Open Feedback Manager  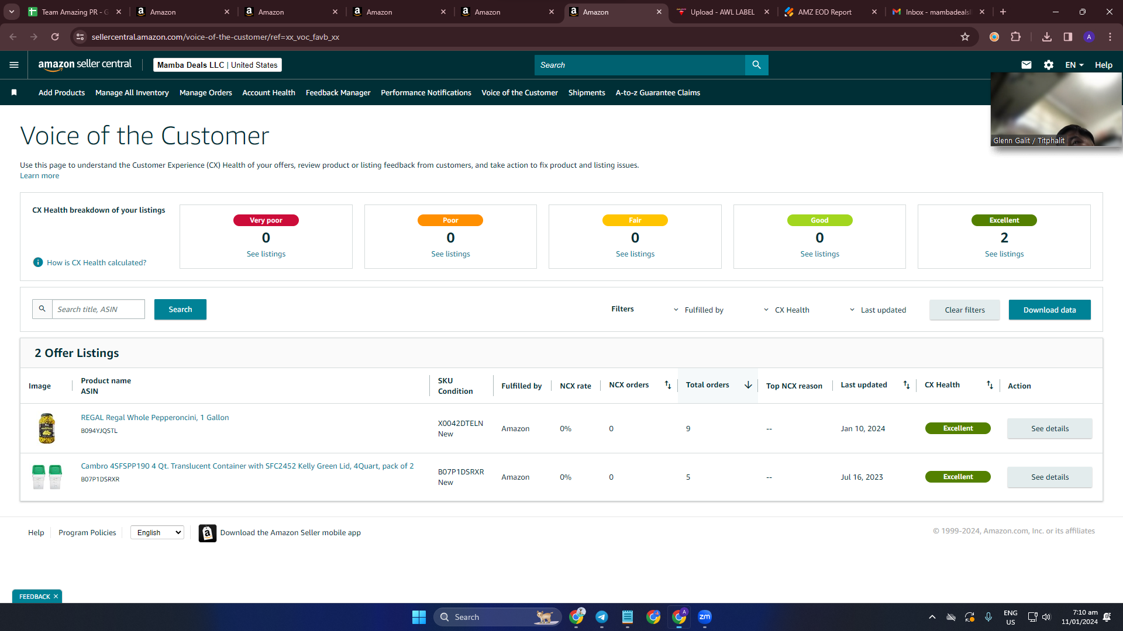338,93
